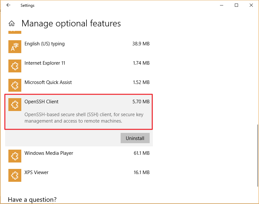The height and width of the screenshot is (204, 259).
Task: Uninstall the OpenSSH Client feature
Action: 135,138
